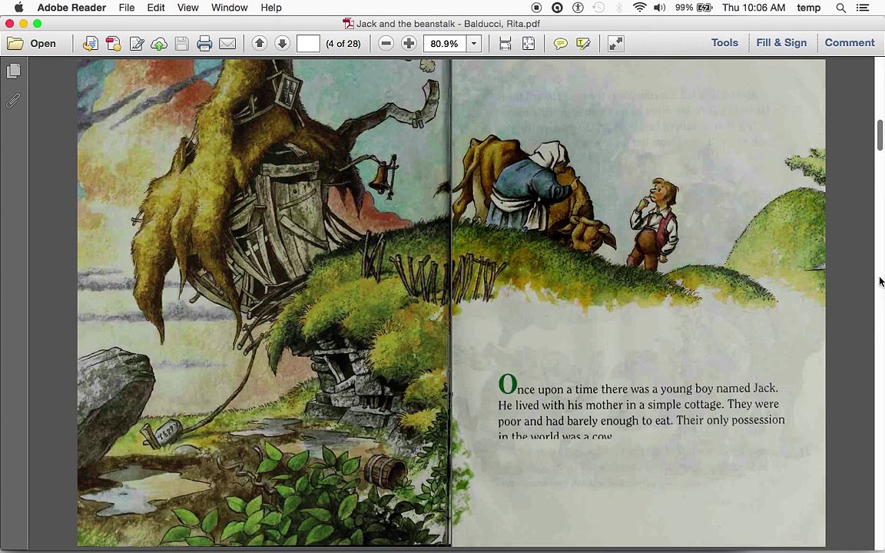
Task: Go to next page with down arrow
Action: (282, 44)
